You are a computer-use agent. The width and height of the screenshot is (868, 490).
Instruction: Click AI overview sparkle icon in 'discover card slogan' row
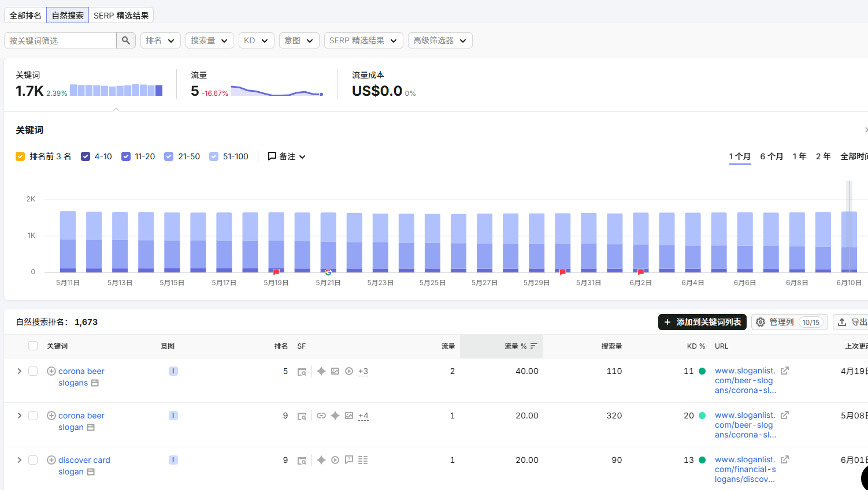coord(321,460)
